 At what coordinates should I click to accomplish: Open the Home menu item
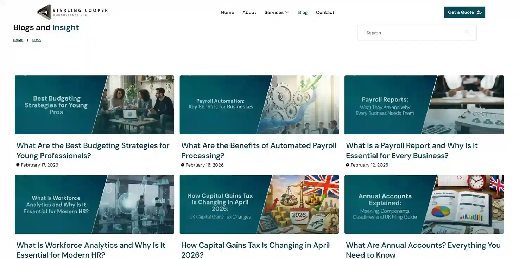tap(227, 12)
